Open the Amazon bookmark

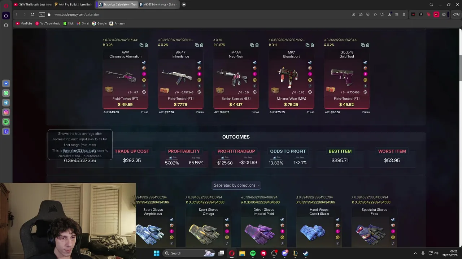pyautogui.click(x=117, y=23)
